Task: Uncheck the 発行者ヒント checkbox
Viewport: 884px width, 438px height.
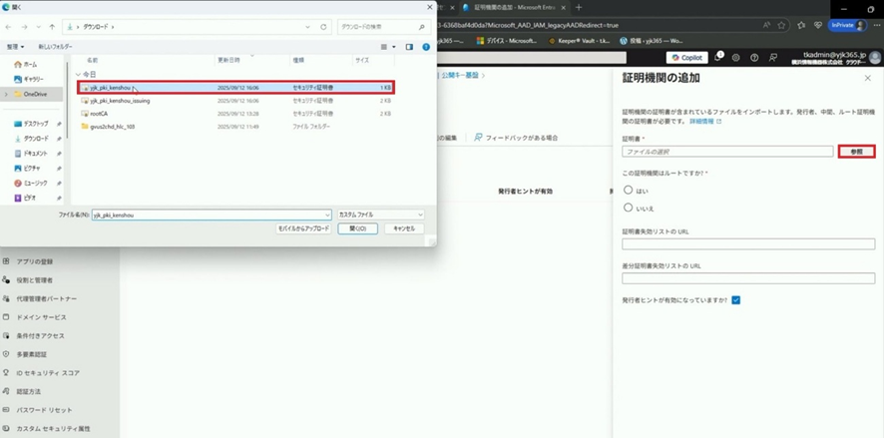Action: 735,299
